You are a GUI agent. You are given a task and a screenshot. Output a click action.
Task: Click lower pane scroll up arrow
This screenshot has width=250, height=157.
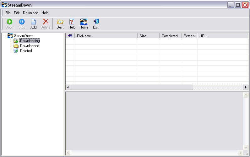pos(246,95)
